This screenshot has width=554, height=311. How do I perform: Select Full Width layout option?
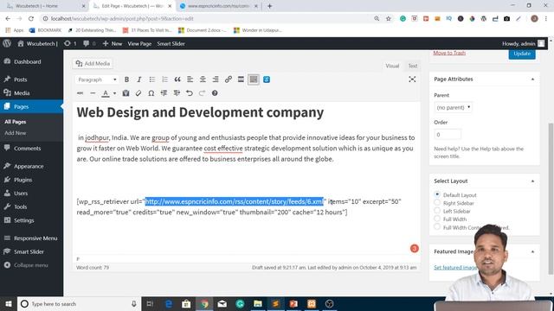(437, 219)
